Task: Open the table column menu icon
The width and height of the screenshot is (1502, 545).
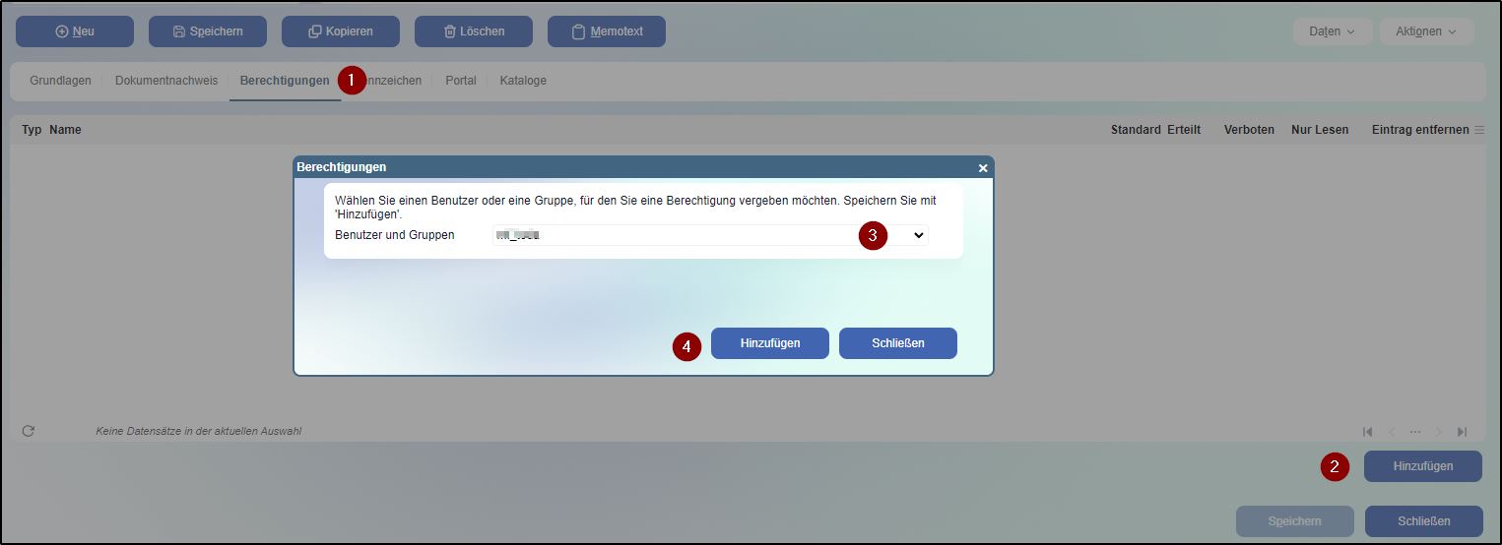Action: [1479, 130]
